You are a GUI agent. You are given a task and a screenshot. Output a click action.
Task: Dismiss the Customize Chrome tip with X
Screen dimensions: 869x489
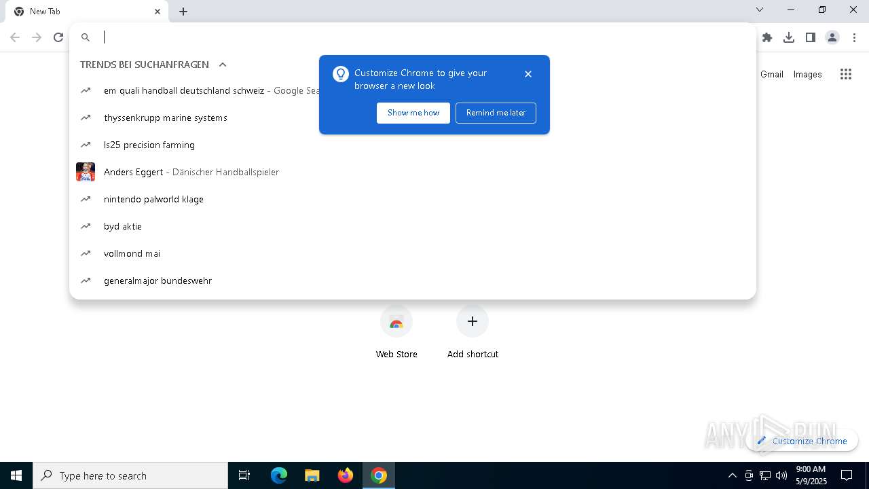coord(528,74)
